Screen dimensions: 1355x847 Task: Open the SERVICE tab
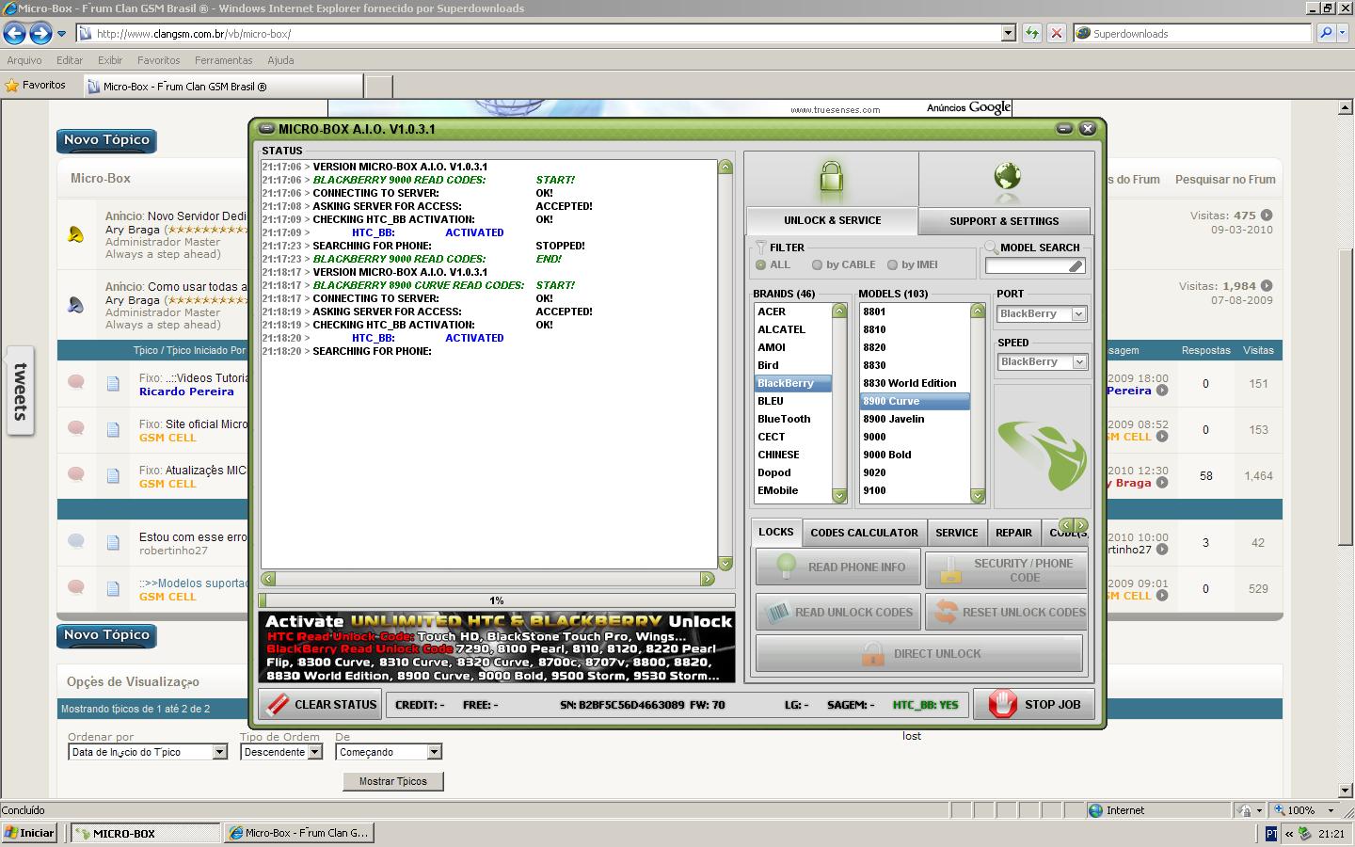coord(957,533)
